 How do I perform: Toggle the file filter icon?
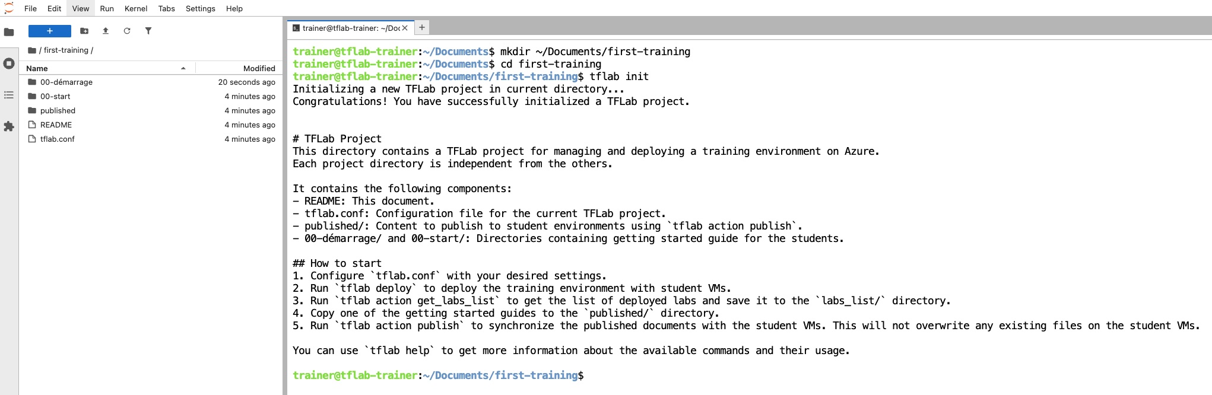click(x=148, y=31)
